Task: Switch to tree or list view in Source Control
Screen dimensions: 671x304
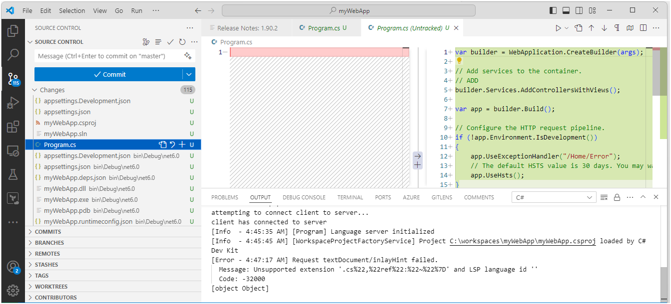Action: point(158,42)
